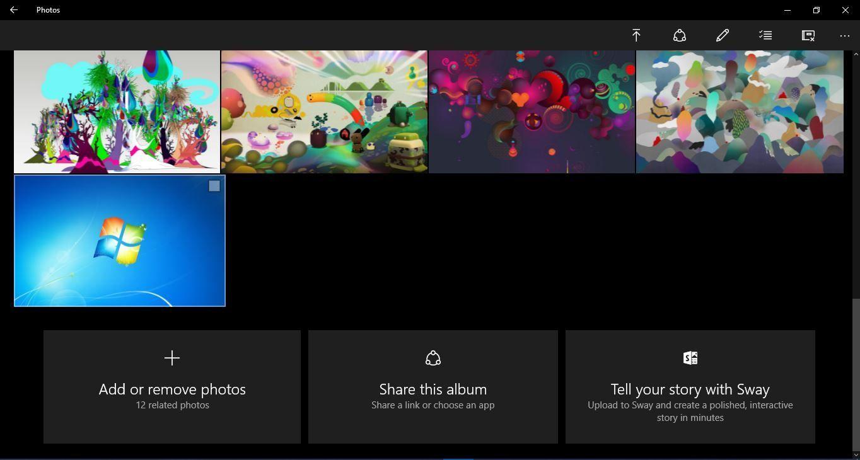Click the plus icon on Add photos tile
Image resolution: width=860 pixels, height=460 pixels.
click(172, 358)
